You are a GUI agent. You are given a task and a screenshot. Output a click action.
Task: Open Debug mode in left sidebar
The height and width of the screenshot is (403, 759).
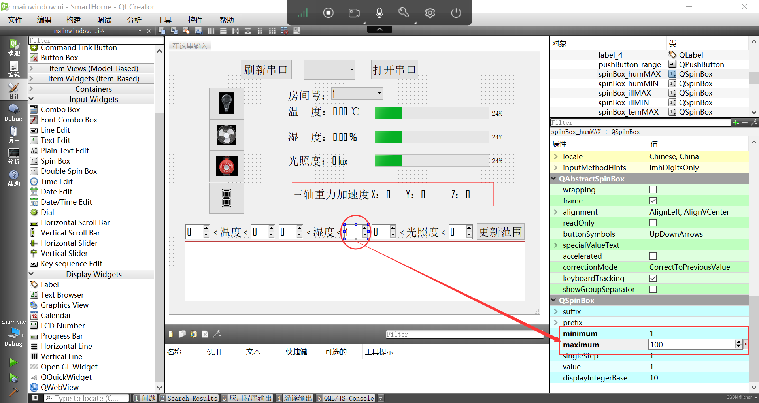tap(14, 113)
